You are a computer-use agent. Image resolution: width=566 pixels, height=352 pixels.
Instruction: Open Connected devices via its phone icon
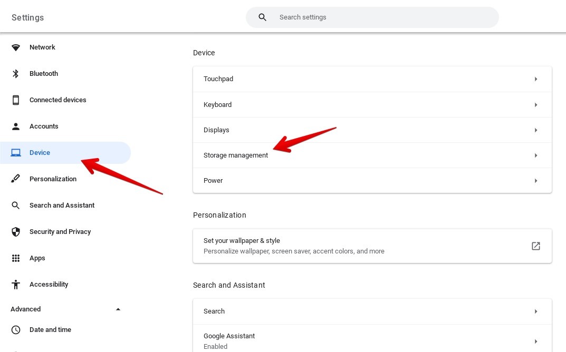click(x=16, y=100)
